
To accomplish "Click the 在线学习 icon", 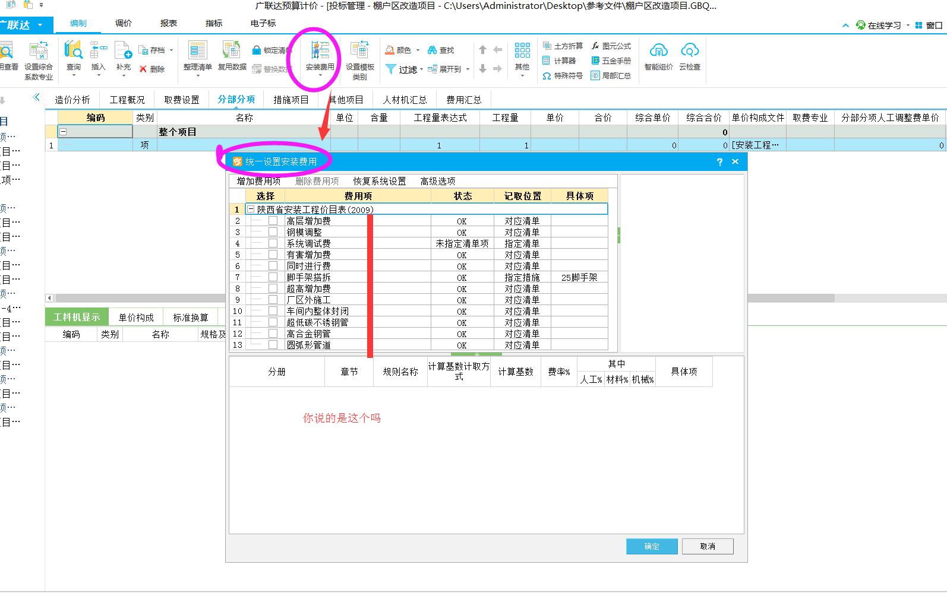I will [x=860, y=25].
